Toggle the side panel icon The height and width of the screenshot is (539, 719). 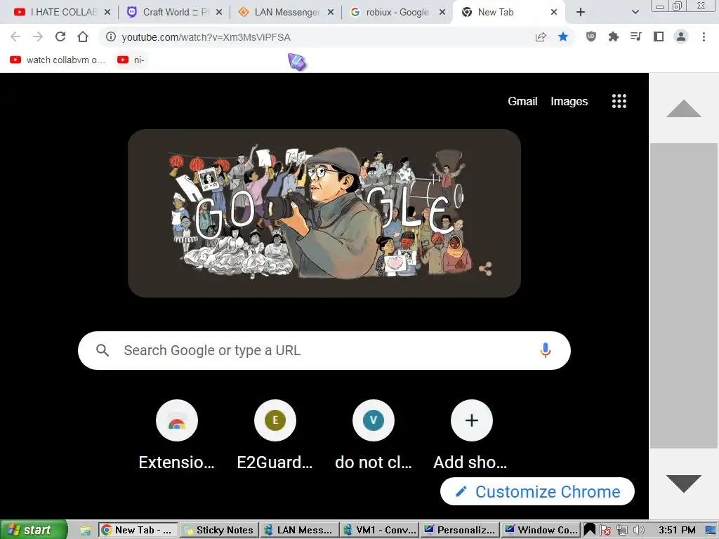(659, 36)
